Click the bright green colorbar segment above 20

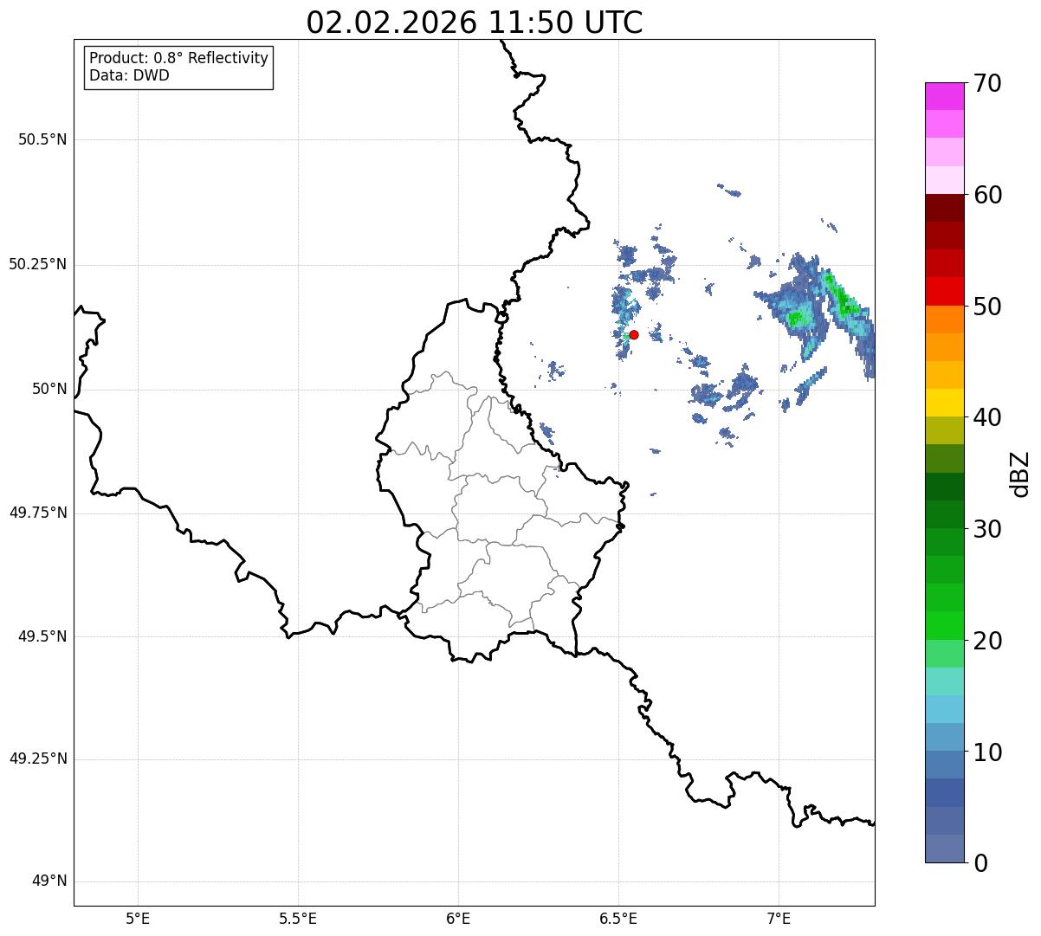(945, 626)
